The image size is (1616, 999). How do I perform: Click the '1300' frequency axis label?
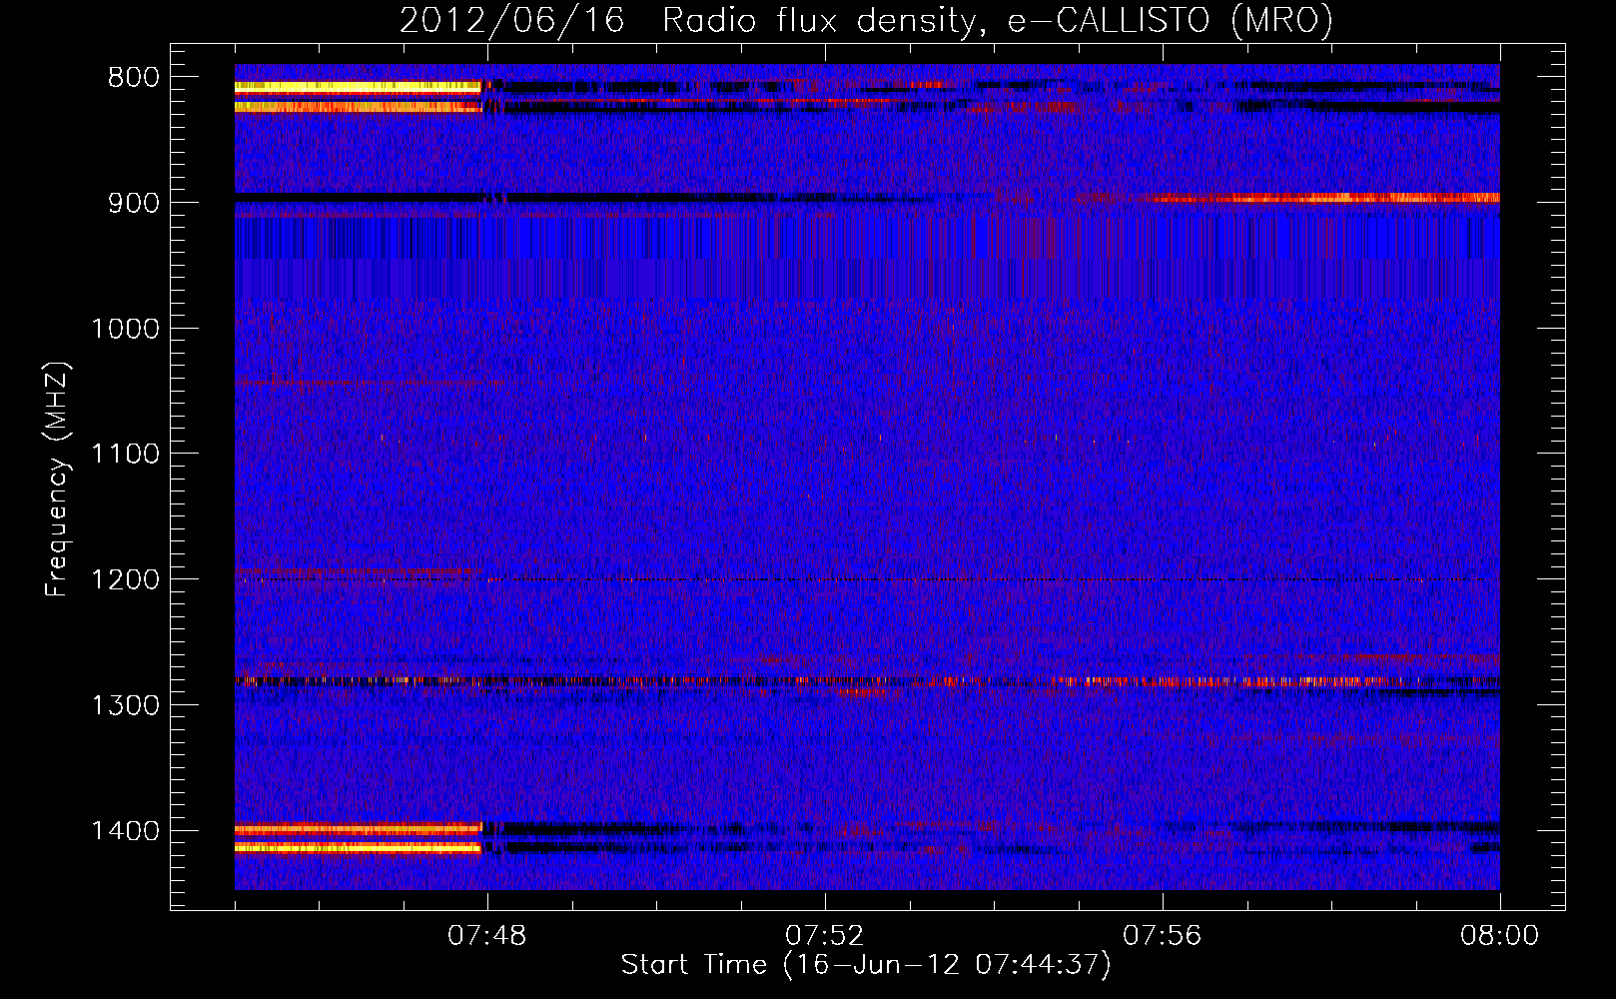coord(125,705)
